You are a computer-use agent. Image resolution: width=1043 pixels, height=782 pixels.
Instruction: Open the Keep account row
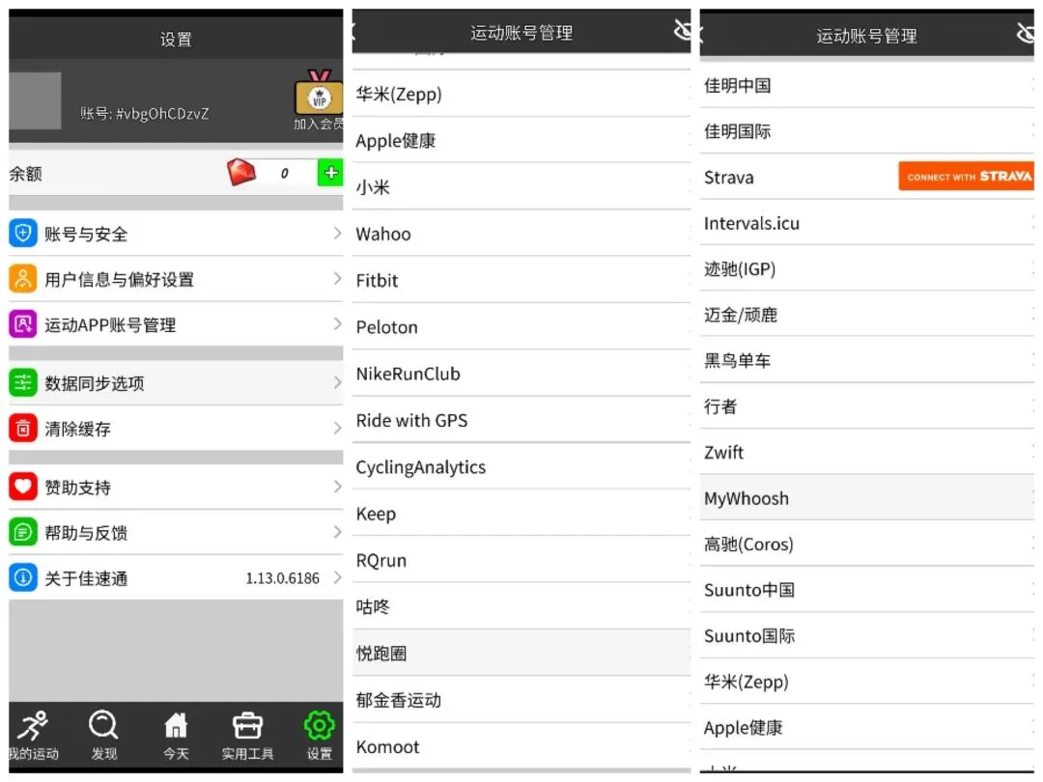point(521,514)
